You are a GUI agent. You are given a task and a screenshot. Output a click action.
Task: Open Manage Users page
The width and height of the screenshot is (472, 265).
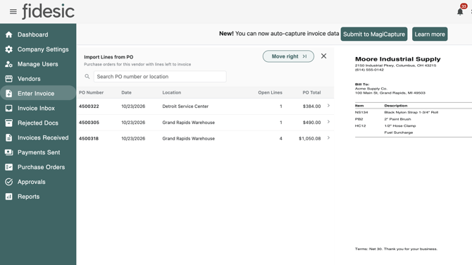[37, 64]
